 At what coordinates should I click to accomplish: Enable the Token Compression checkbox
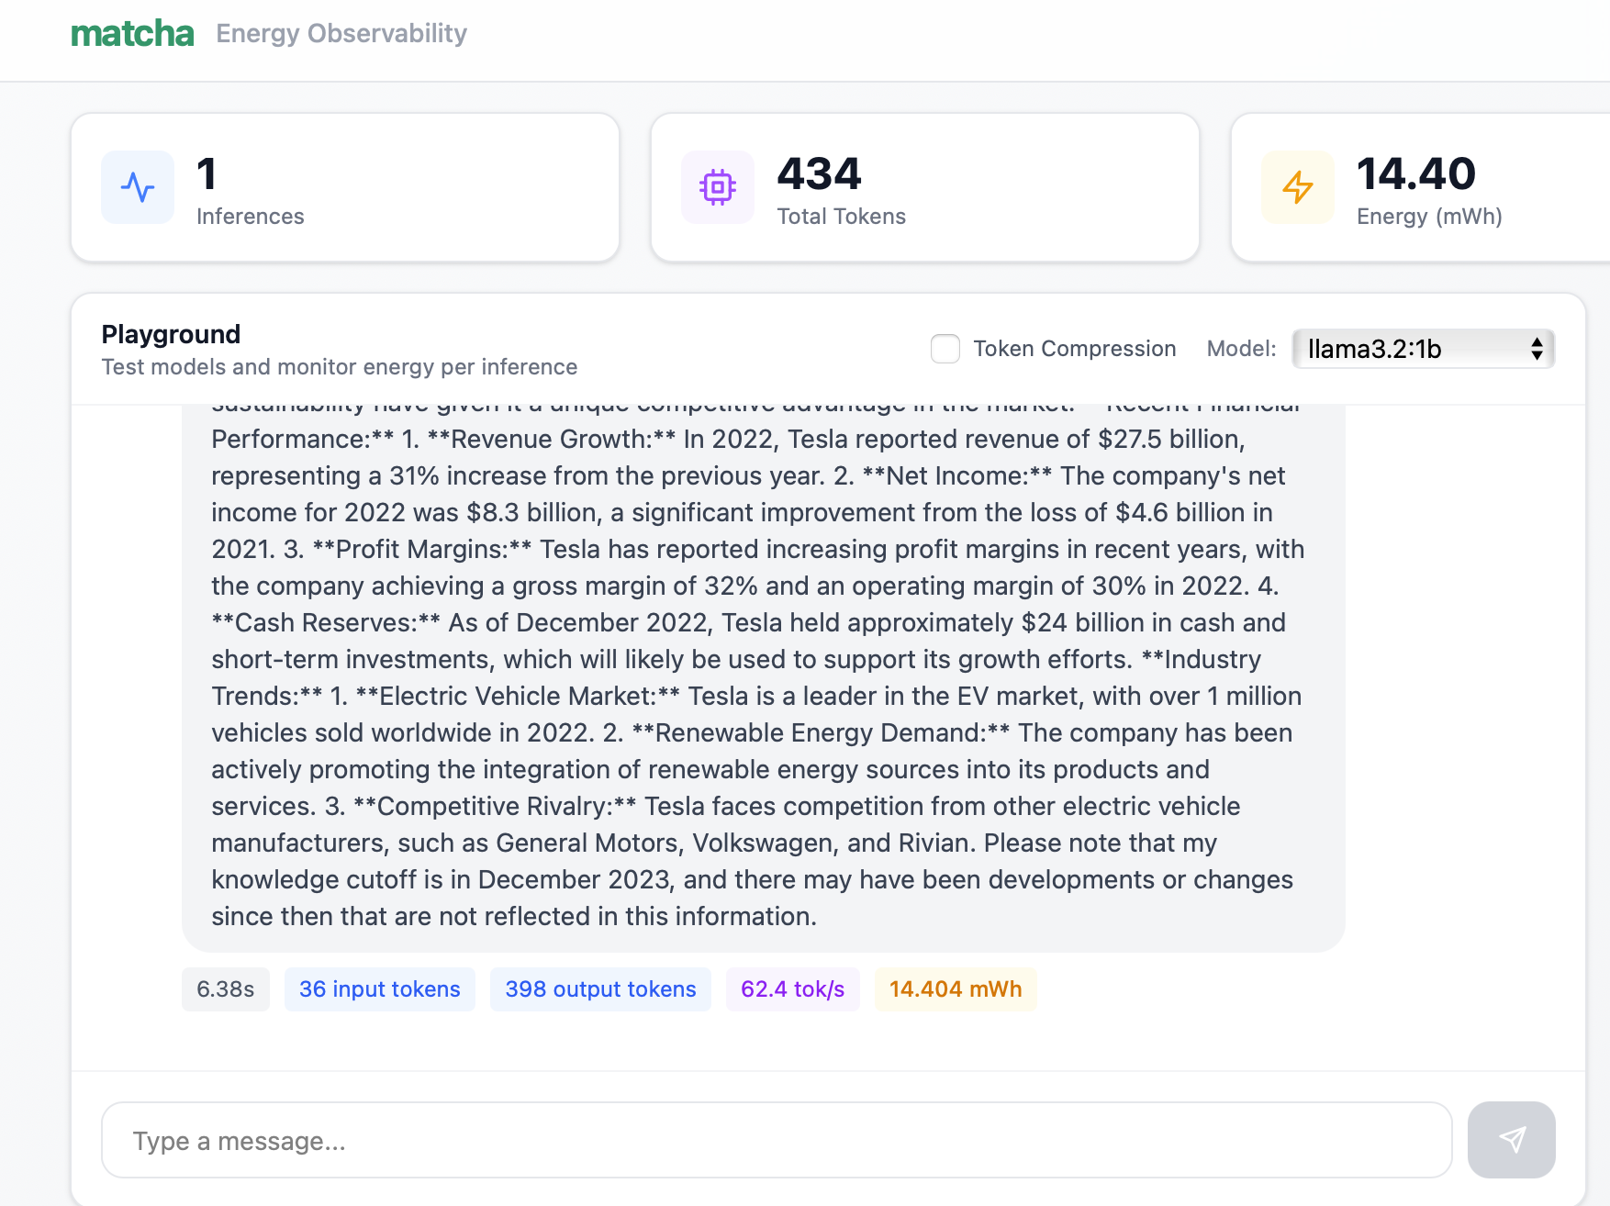pyautogui.click(x=945, y=349)
